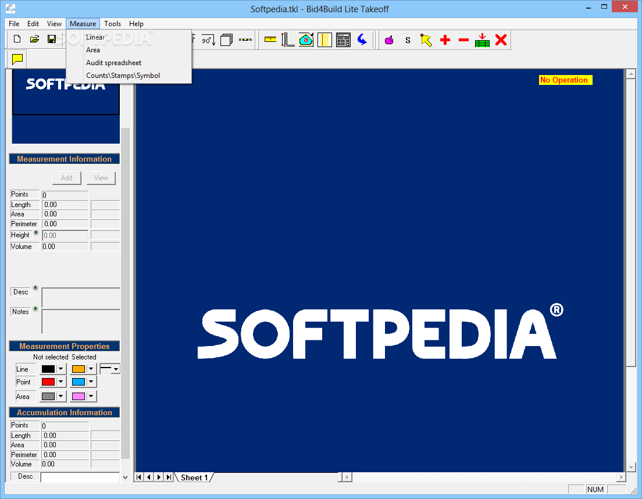Click the Measurement Information Desc text field

click(x=81, y=298)
